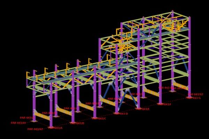The height and width of the screenshot is (139, 209).
Task: Select the leftmost yellow striped tie beam
Action: [x=42, y=116]
